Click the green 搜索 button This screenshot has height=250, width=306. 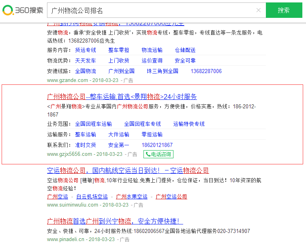point(284,10)
